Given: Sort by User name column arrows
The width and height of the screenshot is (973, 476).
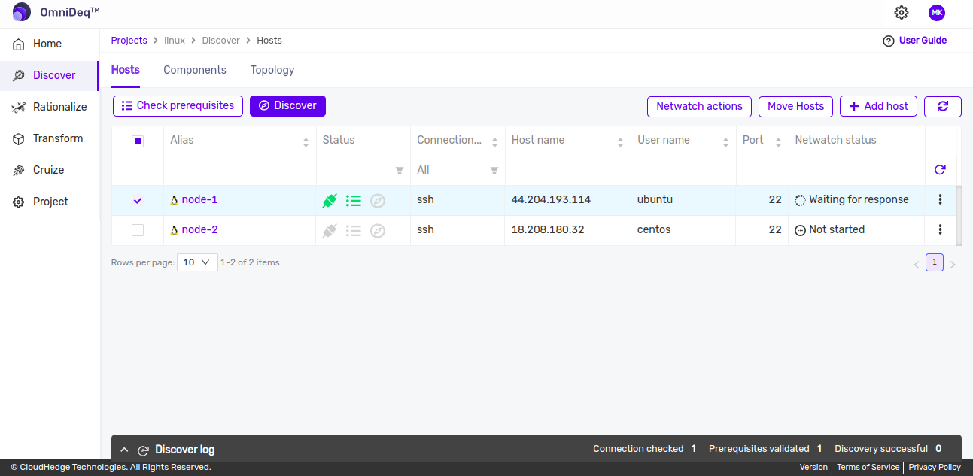Looking at the screenshot, I should click(725, 141).
